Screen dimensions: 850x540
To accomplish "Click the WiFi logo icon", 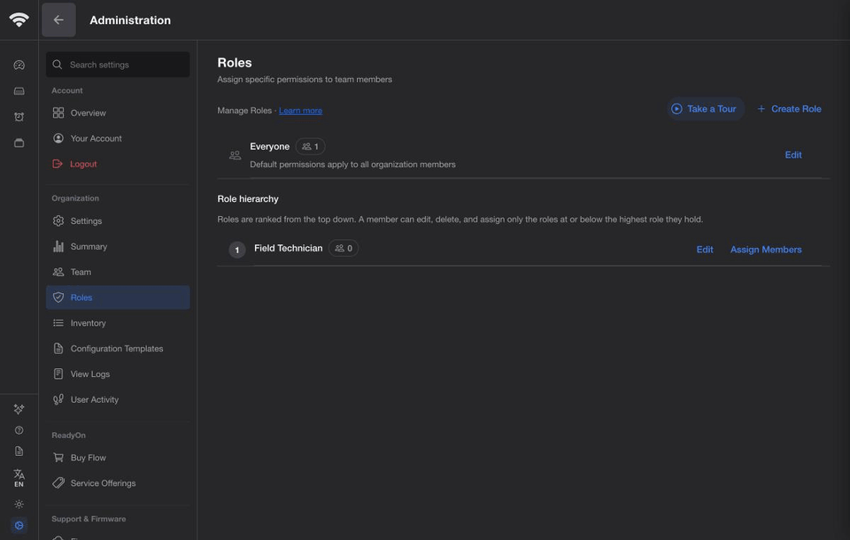I will [19, 19].
